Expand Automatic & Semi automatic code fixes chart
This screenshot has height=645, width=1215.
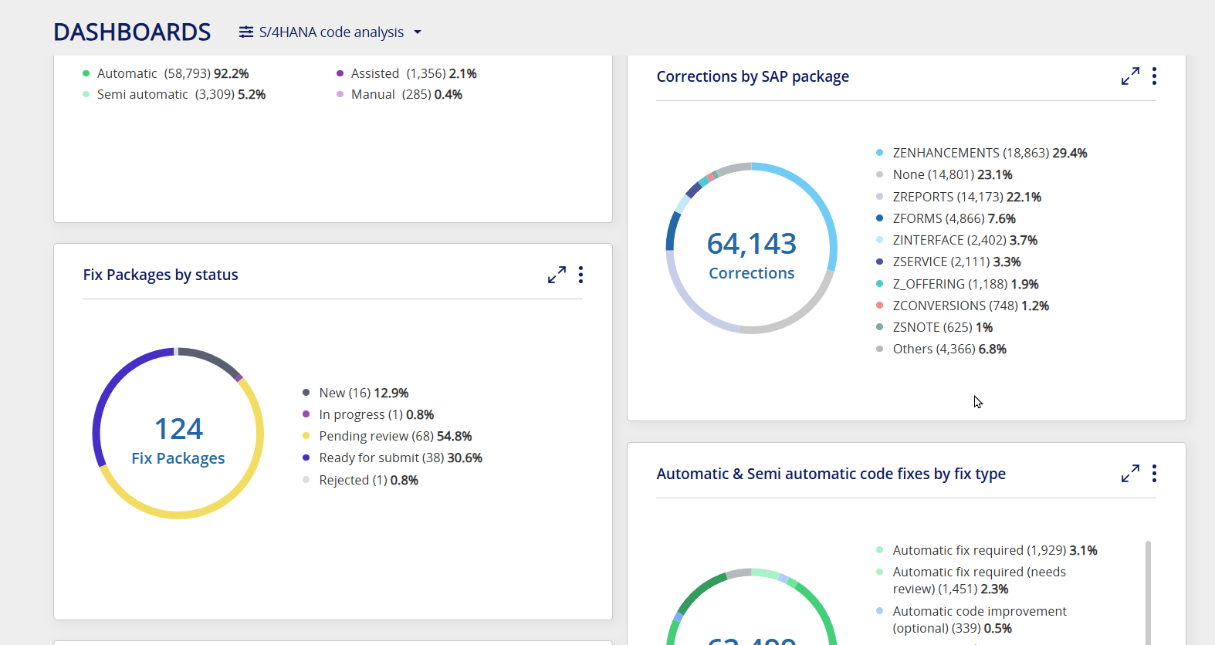(1130, 474)
